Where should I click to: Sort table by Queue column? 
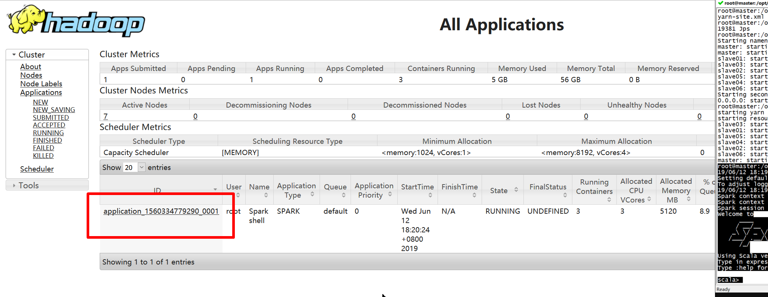335,190
